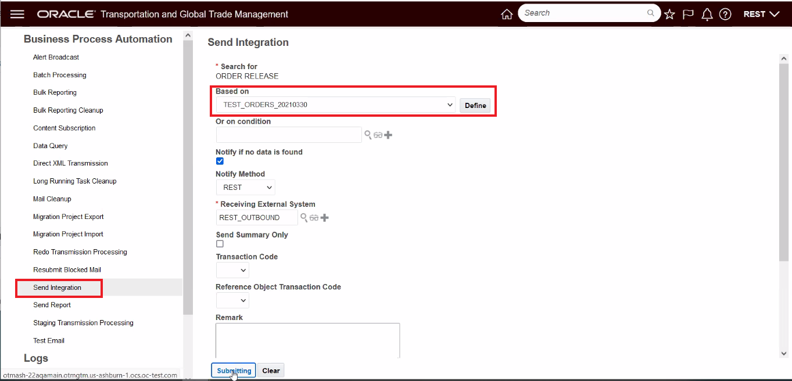Screen dimensions: 792x381
Task: Search for a saved condition (magnifier icon)
Action: tap(368, 135)
